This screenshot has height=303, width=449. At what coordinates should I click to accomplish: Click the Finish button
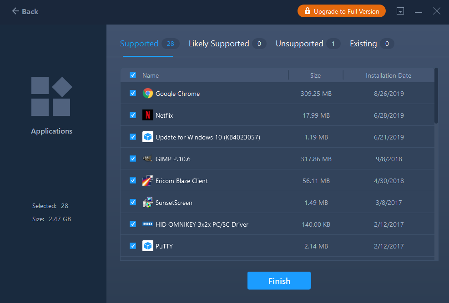coord(279,281)
